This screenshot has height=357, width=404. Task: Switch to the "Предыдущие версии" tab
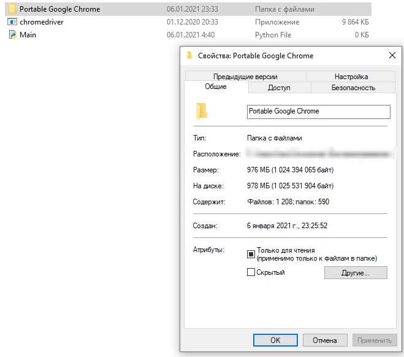pyautogui.click(x=245, y=77)
